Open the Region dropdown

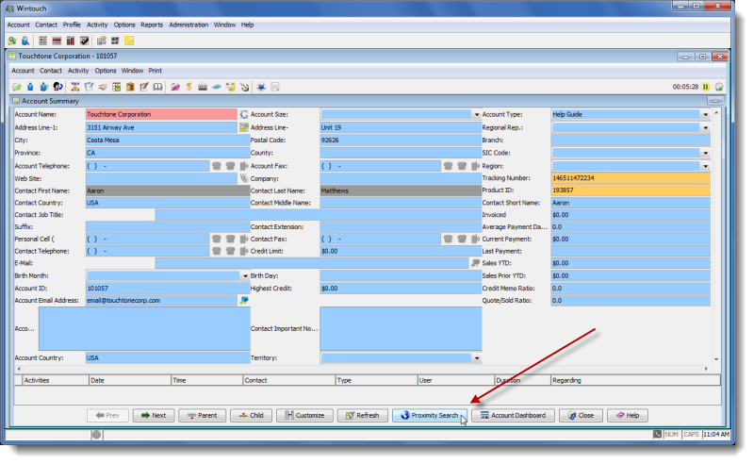(x=705, y=166)
